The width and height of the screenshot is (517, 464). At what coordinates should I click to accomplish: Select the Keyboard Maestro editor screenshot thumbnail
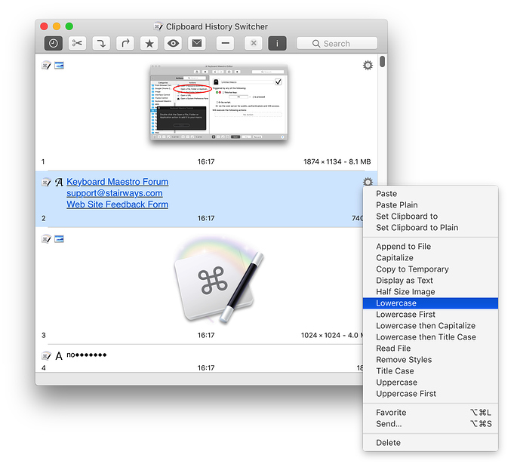(x=219, y=103)
